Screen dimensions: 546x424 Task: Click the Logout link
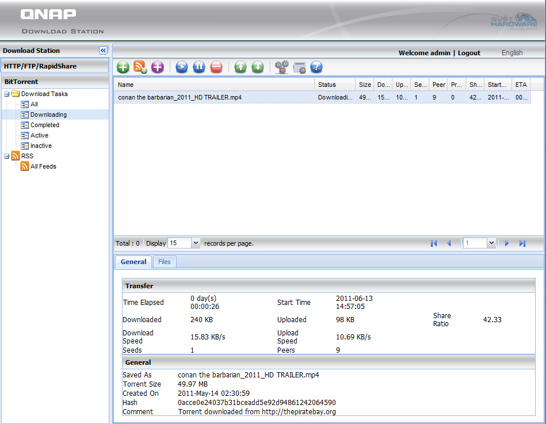469,53
